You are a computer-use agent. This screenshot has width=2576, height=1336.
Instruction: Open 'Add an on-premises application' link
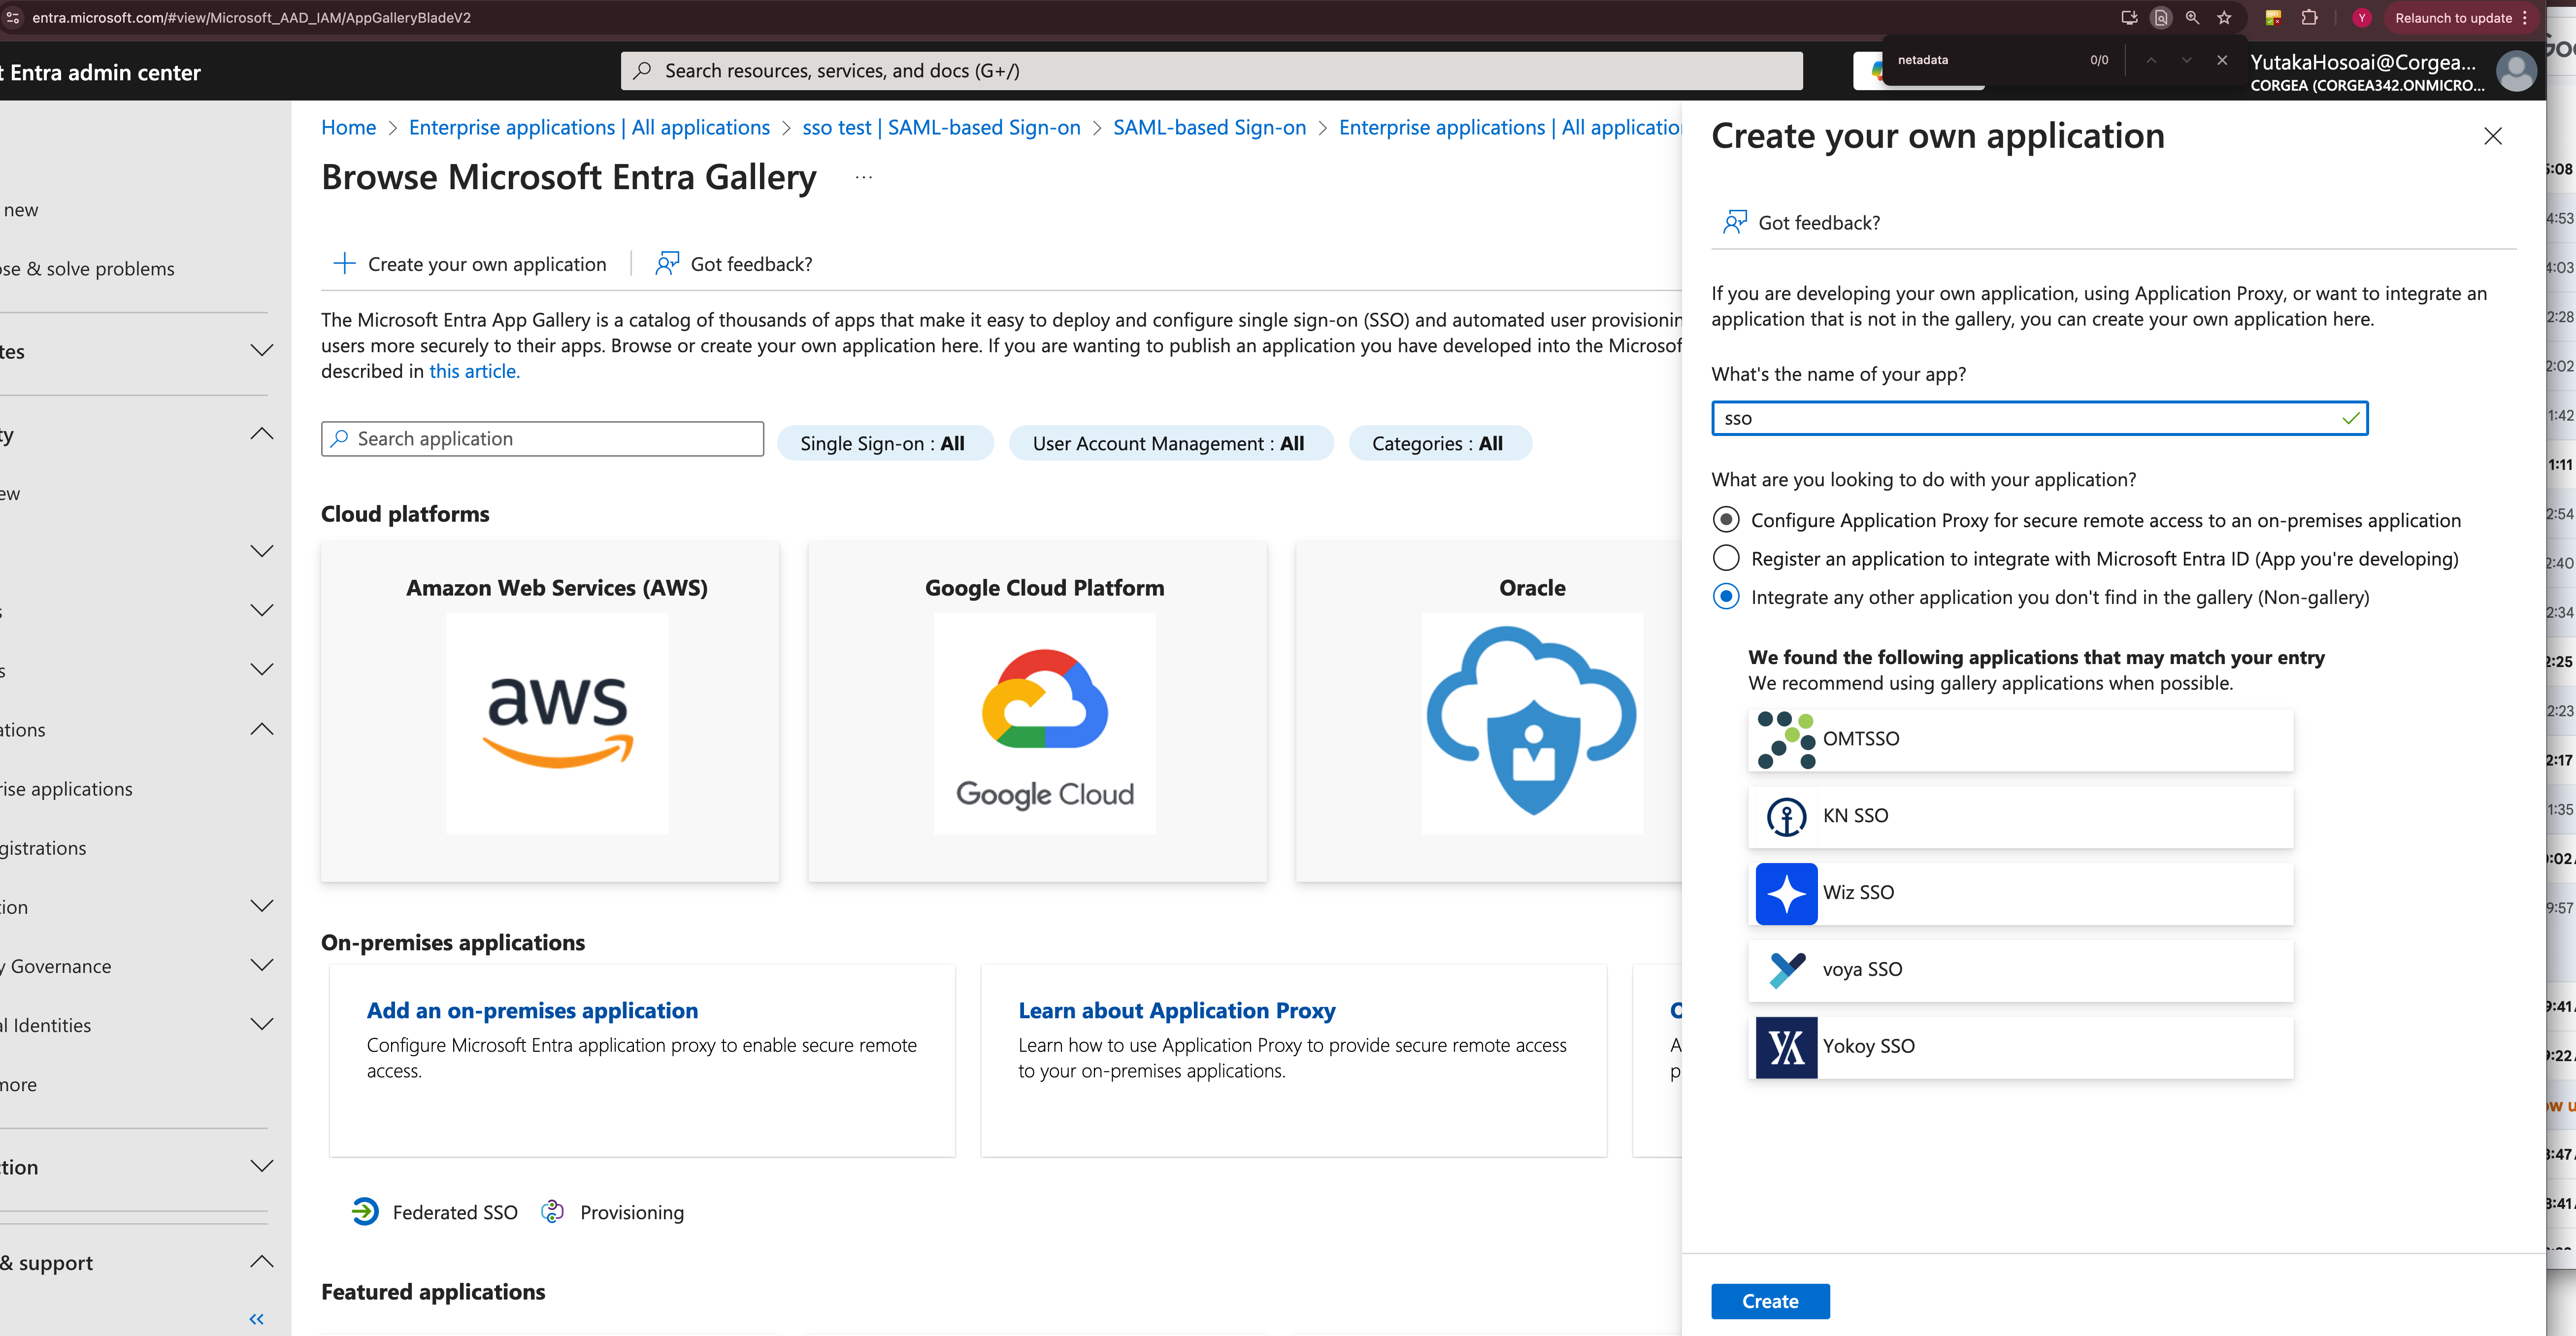(x=532, y=1010)
